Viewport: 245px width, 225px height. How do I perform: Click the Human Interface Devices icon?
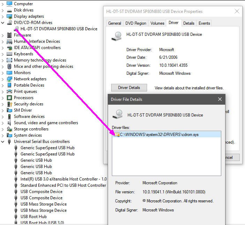click(9, 41)
